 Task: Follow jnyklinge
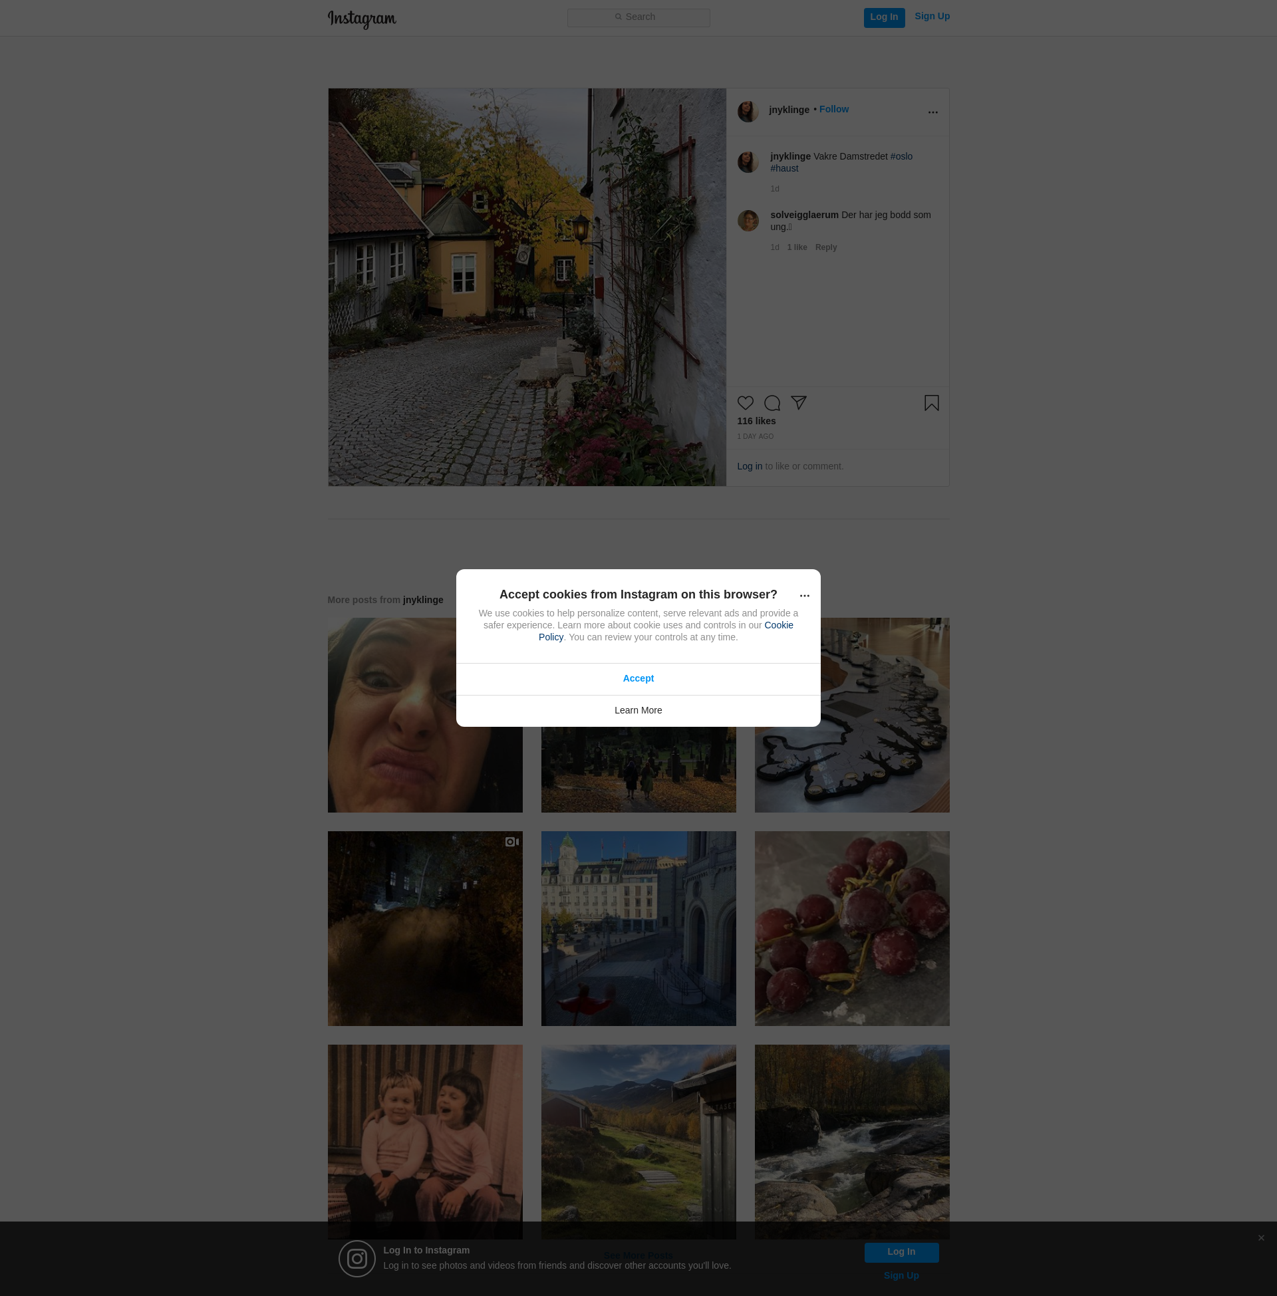833,109
